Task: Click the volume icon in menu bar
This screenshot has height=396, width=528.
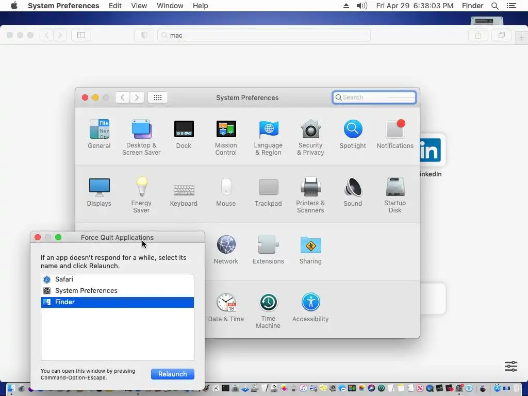Action: coord(361,6)
